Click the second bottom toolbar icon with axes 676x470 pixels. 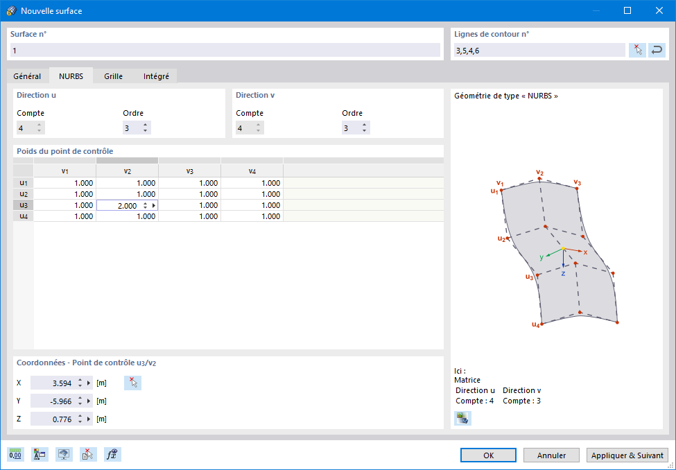coord(40,455)
